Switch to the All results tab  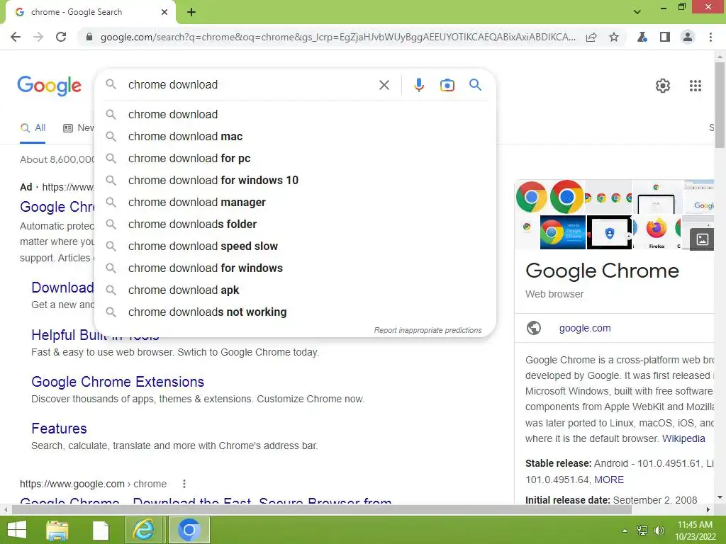click(x=33, y=128)
